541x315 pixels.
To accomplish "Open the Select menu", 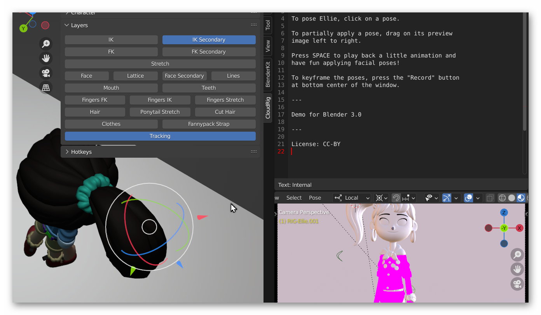I will coord(294,198).
